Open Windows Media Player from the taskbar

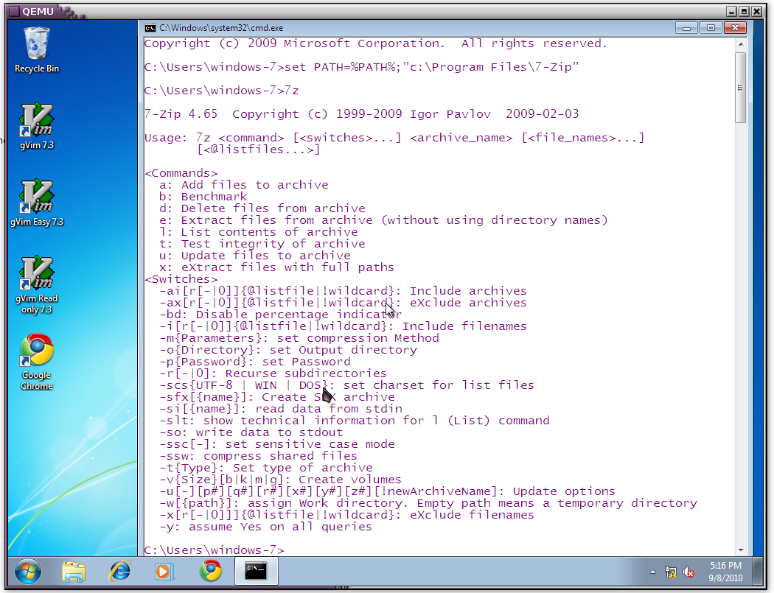pyautogui.click(x=165, y=571)
